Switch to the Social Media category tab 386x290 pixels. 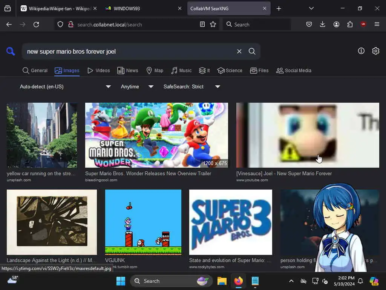click(x=294, y=71)
